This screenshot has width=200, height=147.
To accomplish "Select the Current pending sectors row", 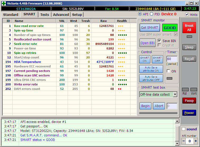I will coord(69,71).
